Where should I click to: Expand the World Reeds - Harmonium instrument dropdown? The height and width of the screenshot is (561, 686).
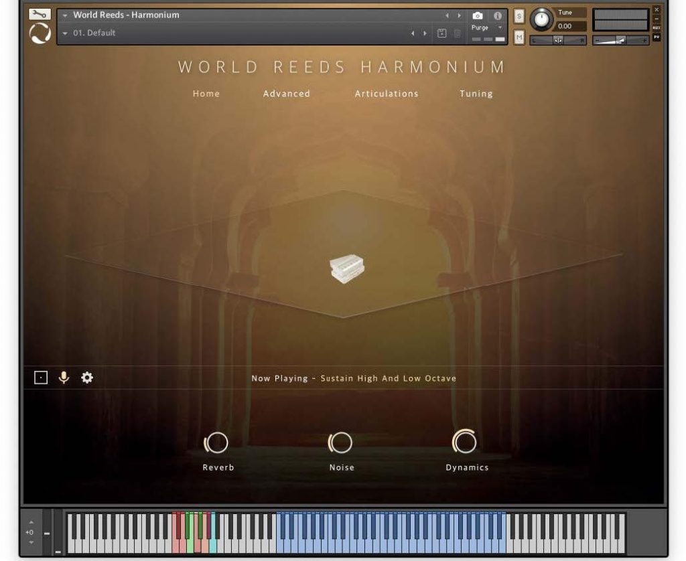(65, 15)
